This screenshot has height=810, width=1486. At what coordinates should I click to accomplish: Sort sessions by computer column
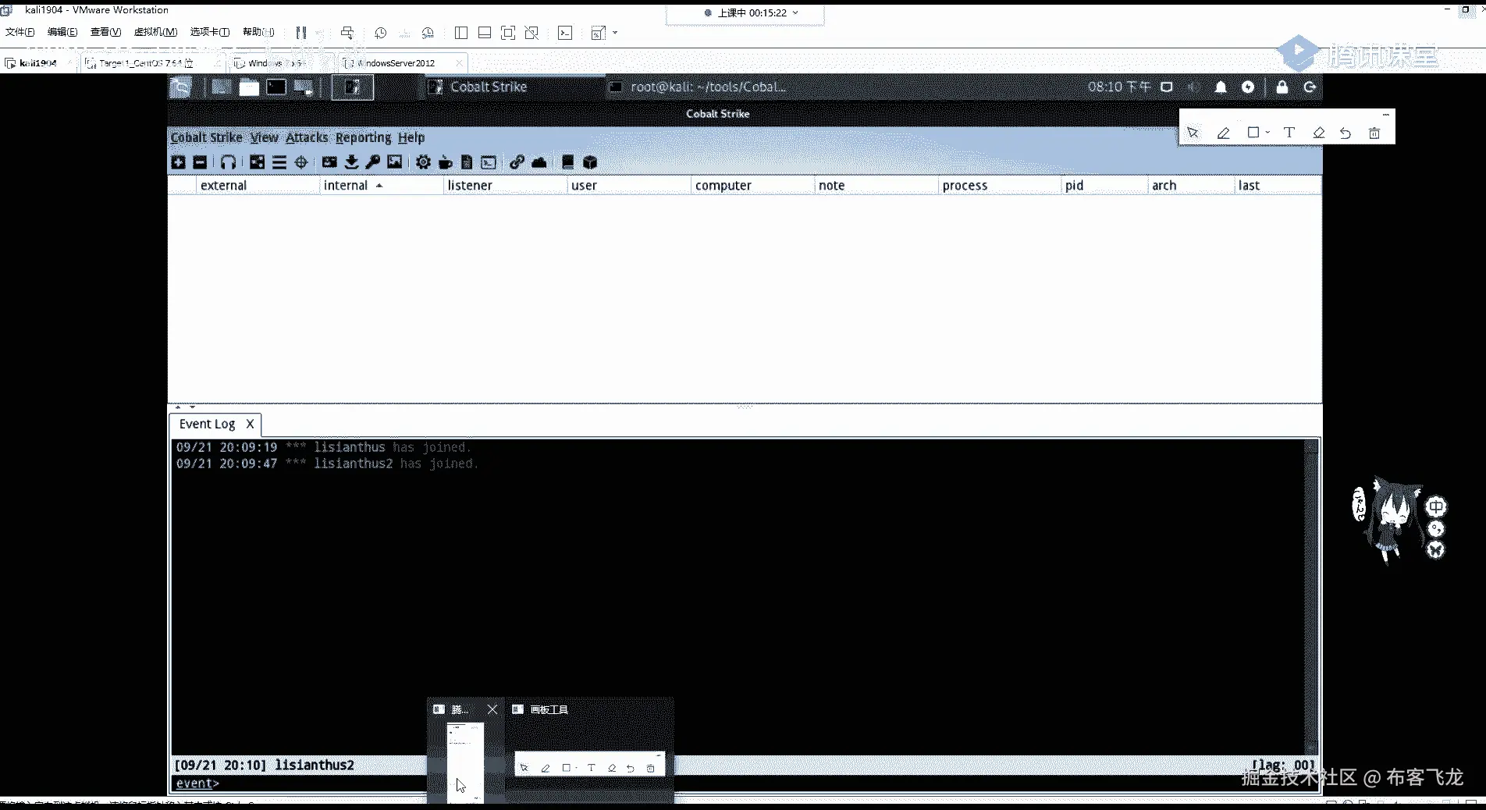pyautogui.click(x=752, y=186)
